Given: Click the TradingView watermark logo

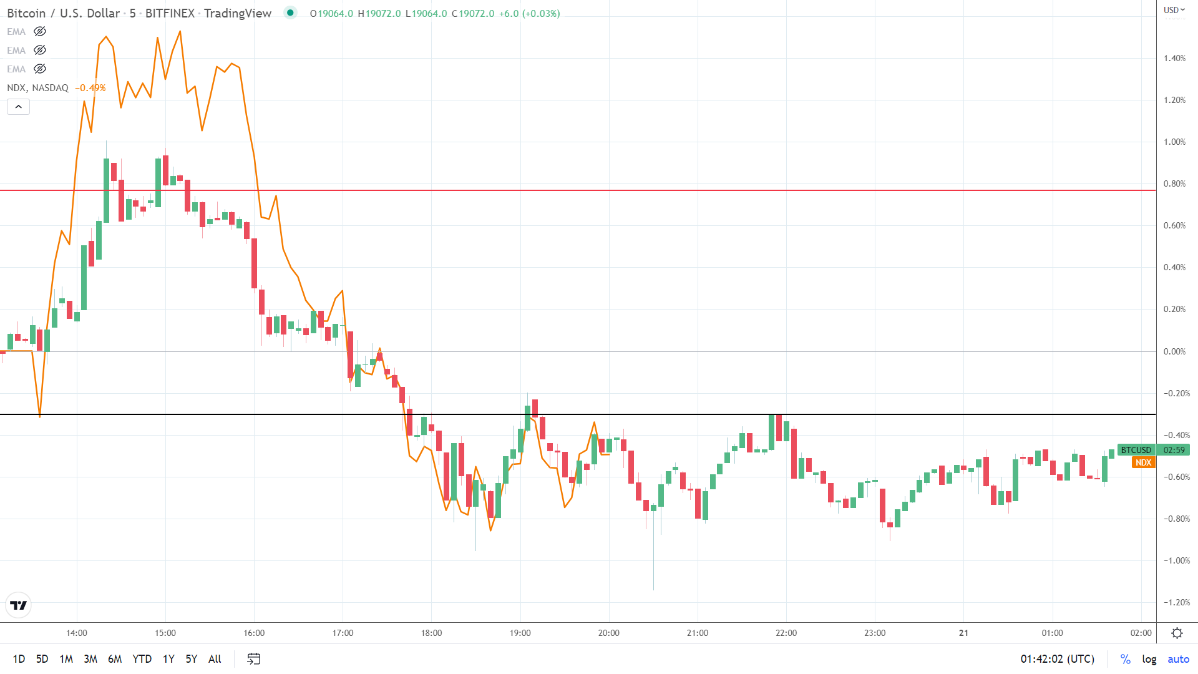Looking at the screenshot, I should [x=18, y=605].
